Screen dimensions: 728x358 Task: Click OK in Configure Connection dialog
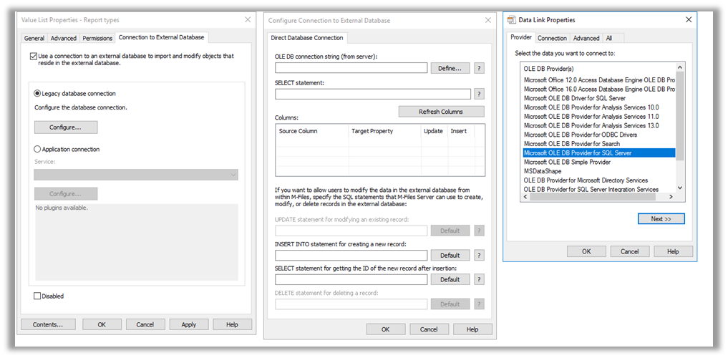tap(385, 329)
